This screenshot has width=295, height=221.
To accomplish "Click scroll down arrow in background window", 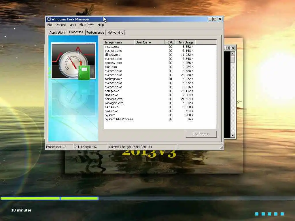I will (232, 135).
